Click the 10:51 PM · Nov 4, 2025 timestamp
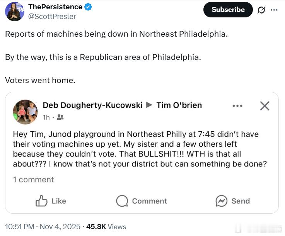 [43, 227]
